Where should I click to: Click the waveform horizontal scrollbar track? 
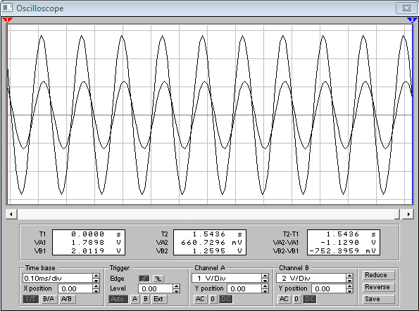pos(206,214)
